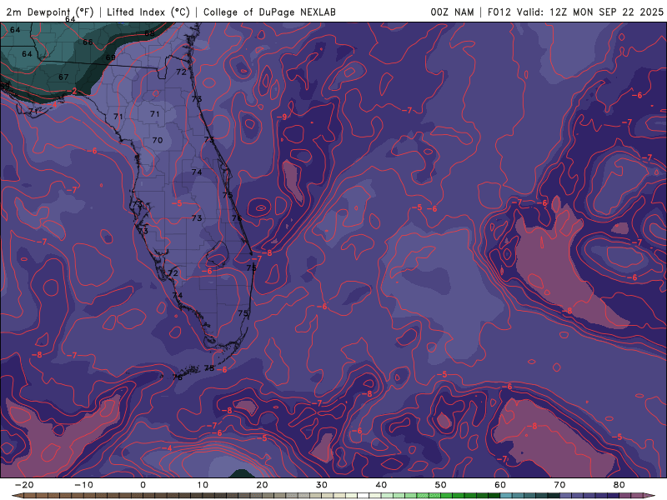Viewport: 667px width, 500px height.
Task: Click the "00Z NAM" model run label
Action: pyautogui.click(x=452, y=12)
